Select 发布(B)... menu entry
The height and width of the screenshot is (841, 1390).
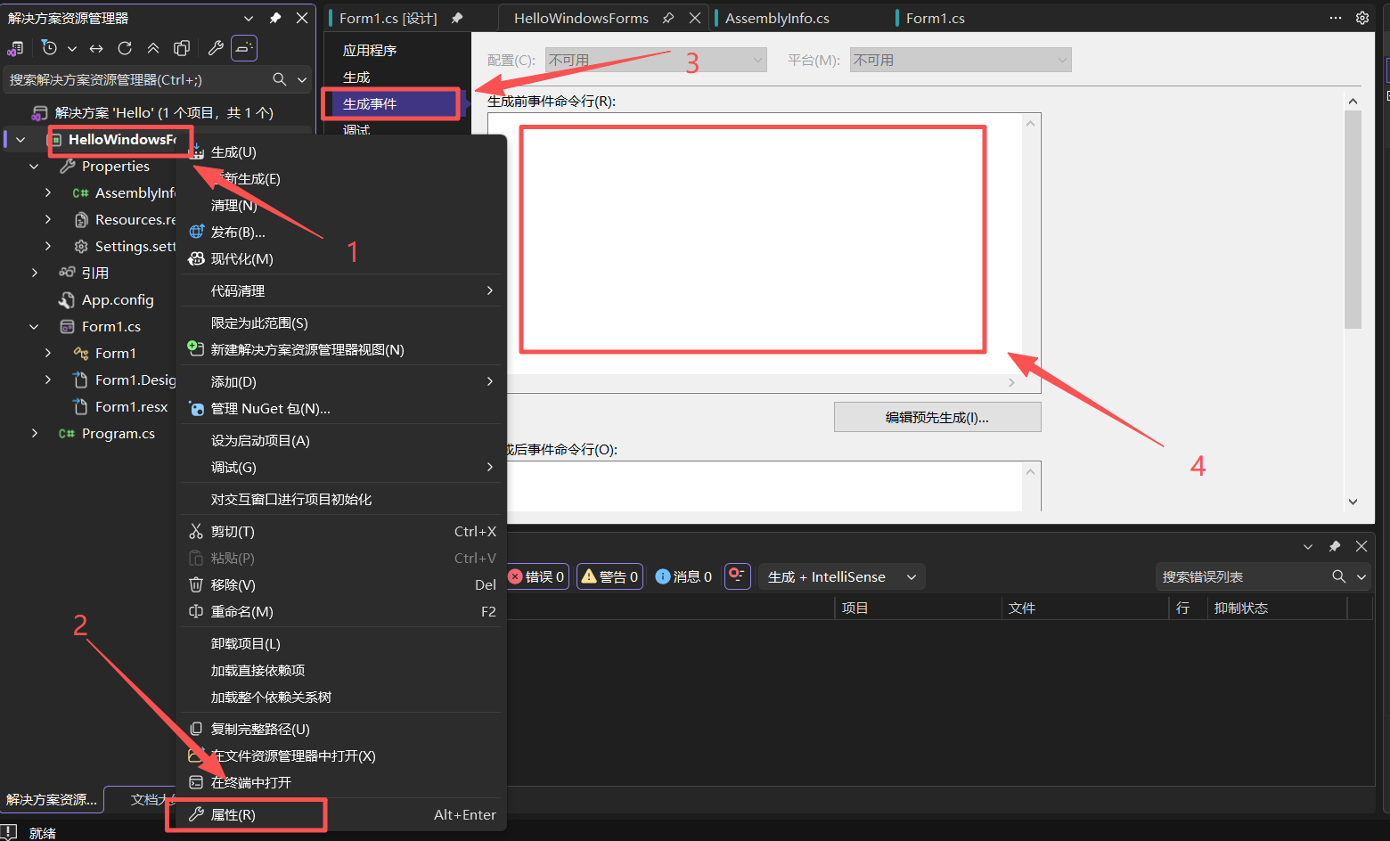tap(342, 233)
